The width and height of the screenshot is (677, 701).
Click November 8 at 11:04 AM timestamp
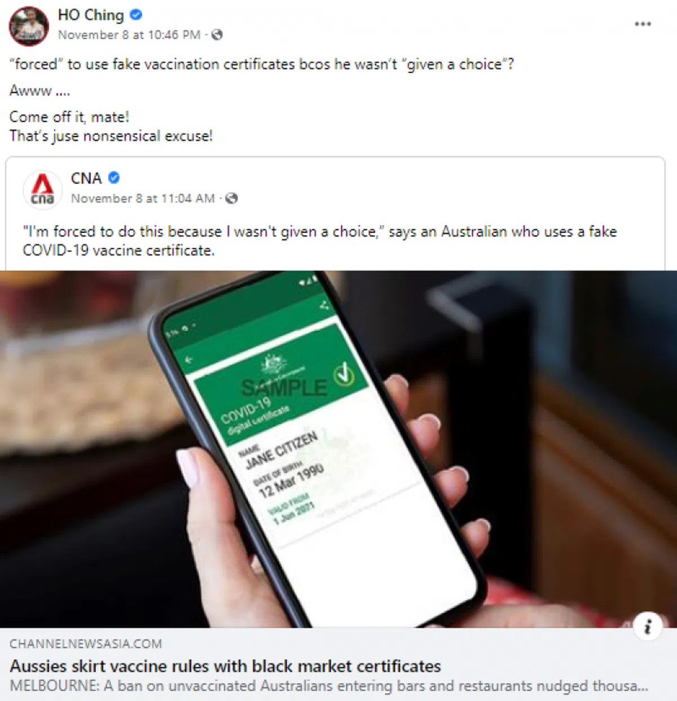click(143, 199)
